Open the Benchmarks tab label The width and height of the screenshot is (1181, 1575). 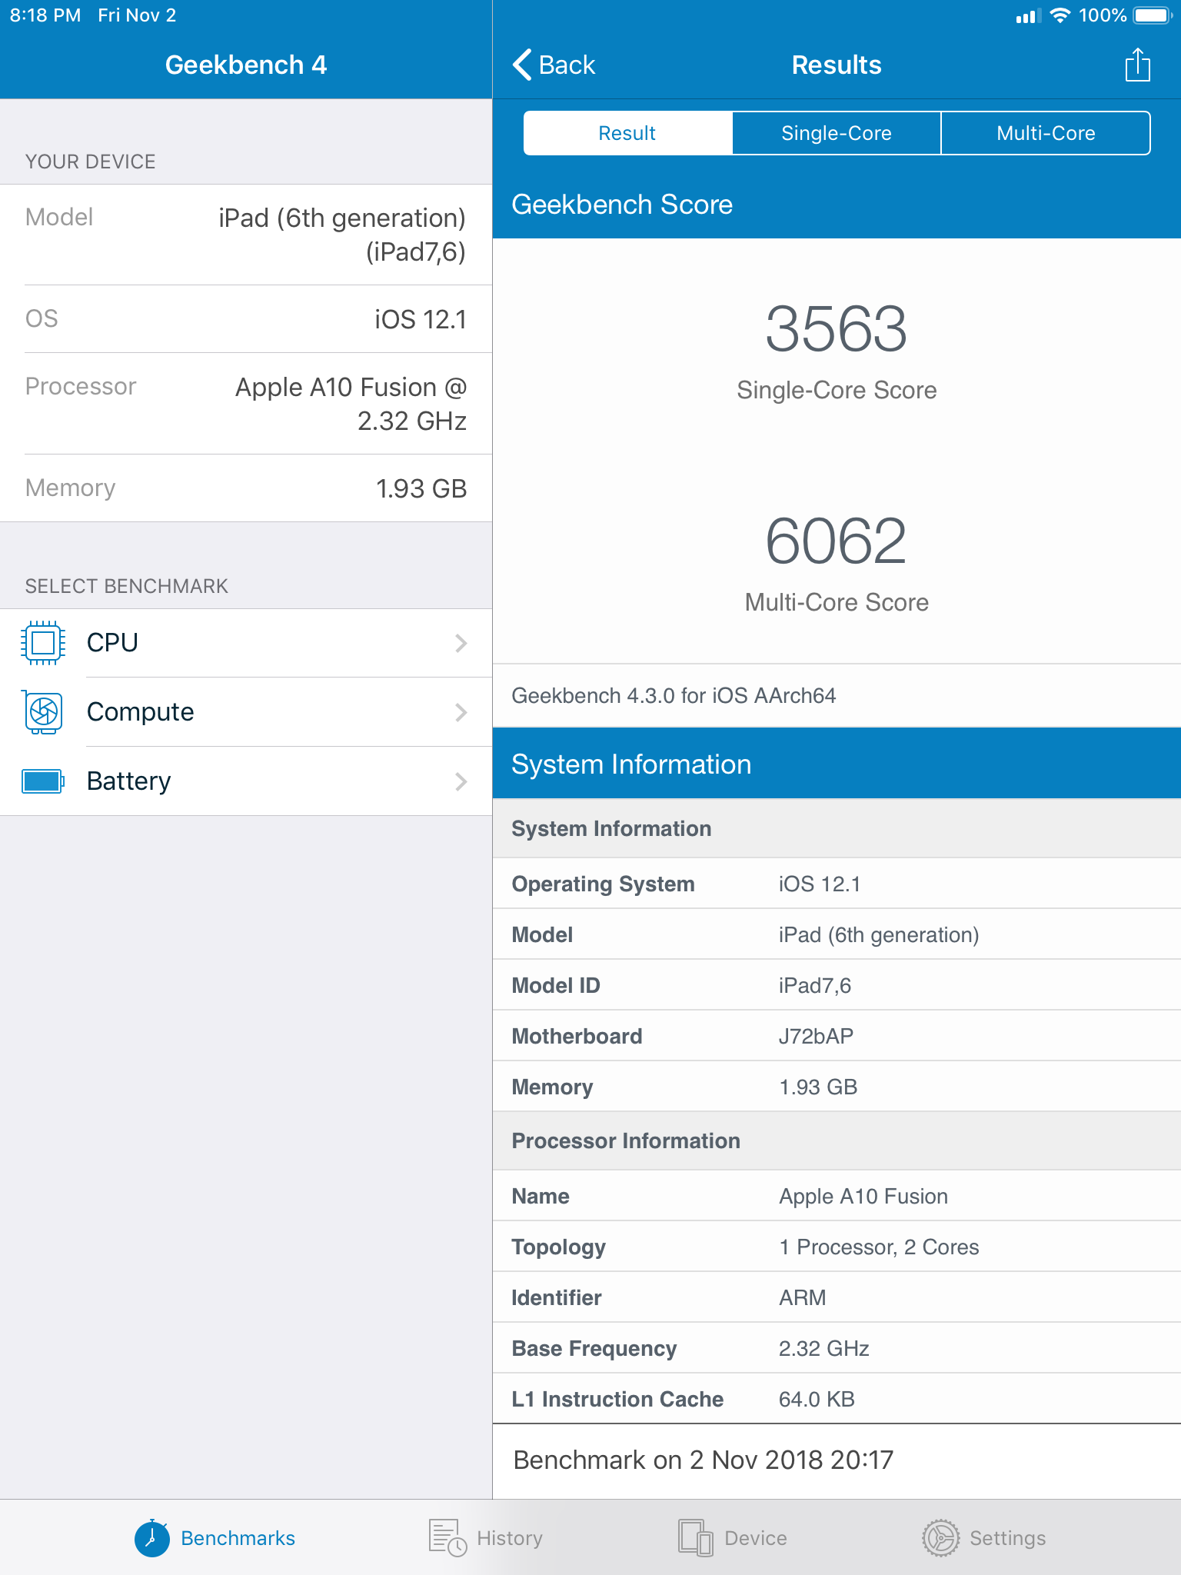[238, 1538]
